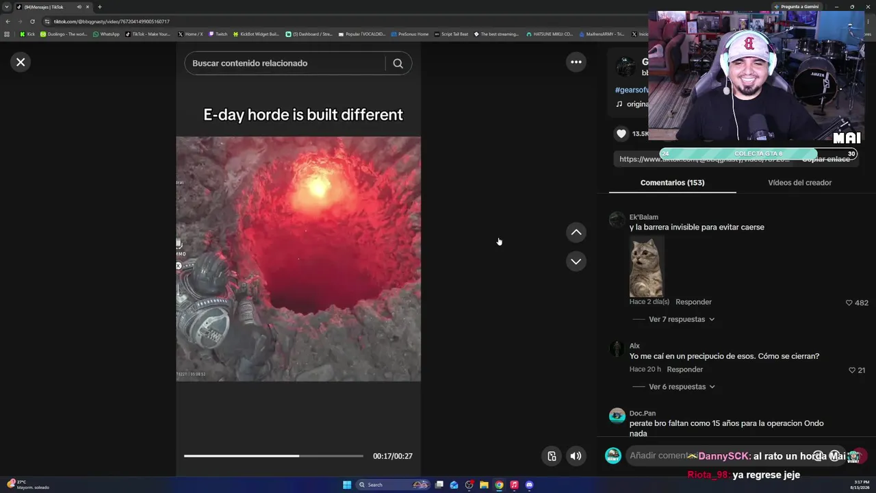The height and width of the screenshot is (493, 876).
Task: Open the Twitch bookmark
Action: 218,34
